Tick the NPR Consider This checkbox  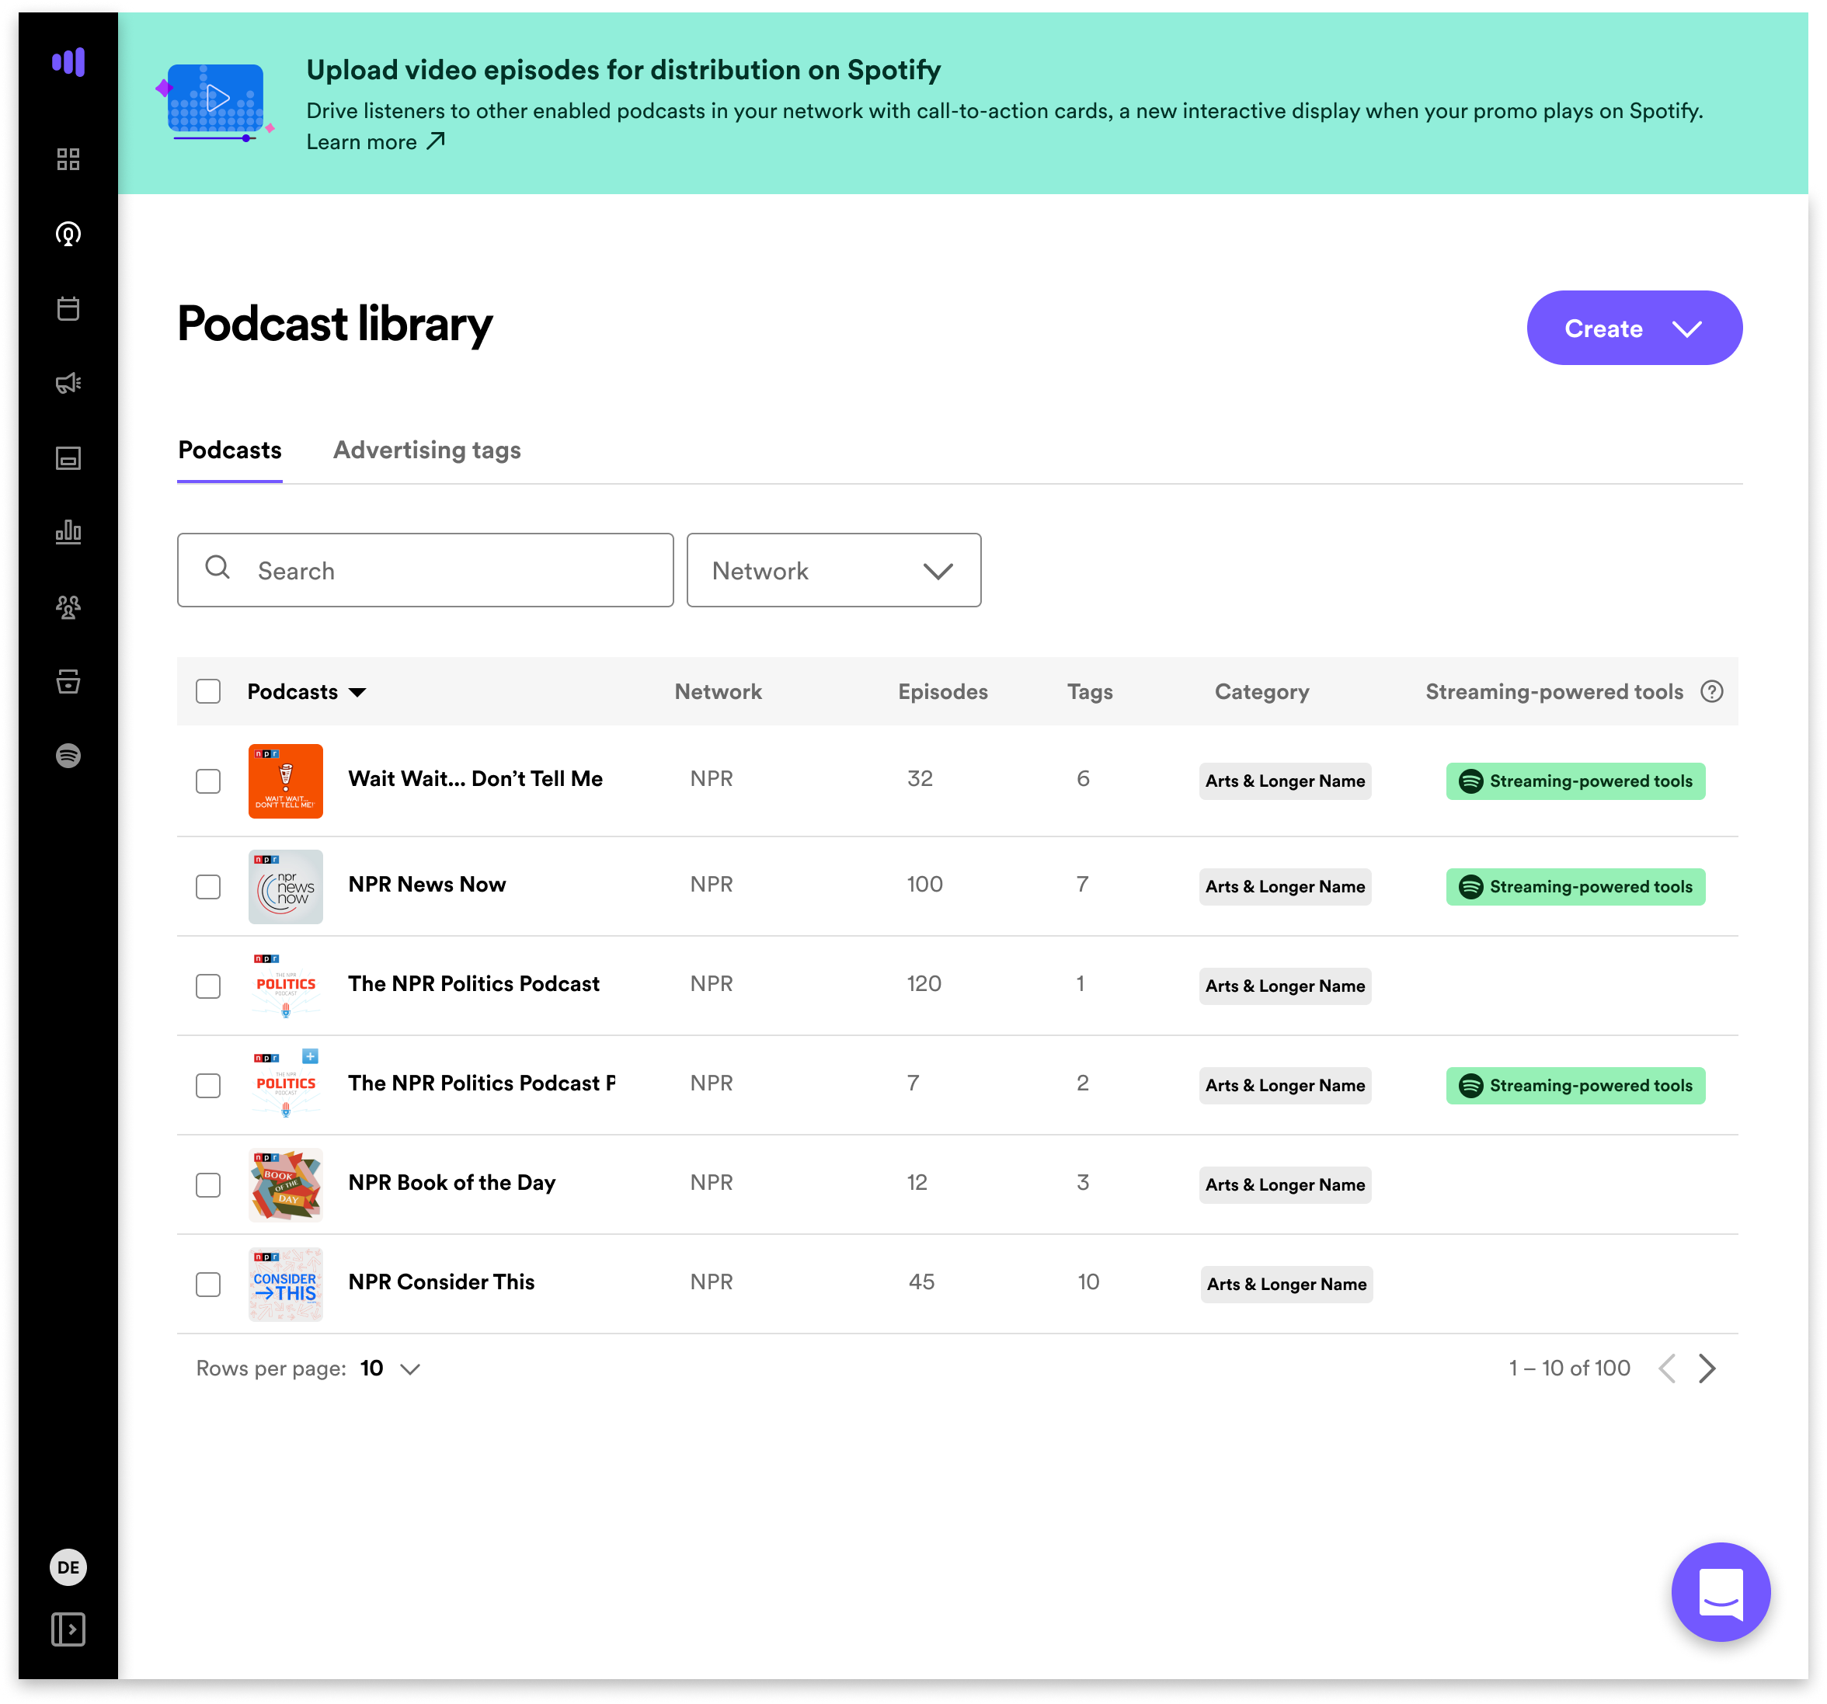pyautogui.click(x=209, y=1284)
